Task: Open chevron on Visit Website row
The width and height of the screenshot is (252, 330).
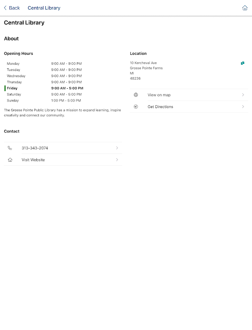Action: (117, 160)
